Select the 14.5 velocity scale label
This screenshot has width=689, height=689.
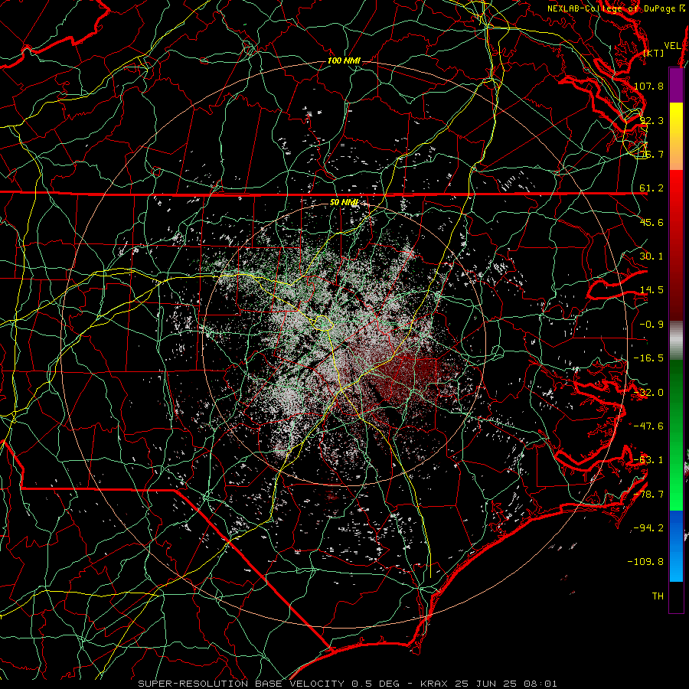click(x=651, y=290)
